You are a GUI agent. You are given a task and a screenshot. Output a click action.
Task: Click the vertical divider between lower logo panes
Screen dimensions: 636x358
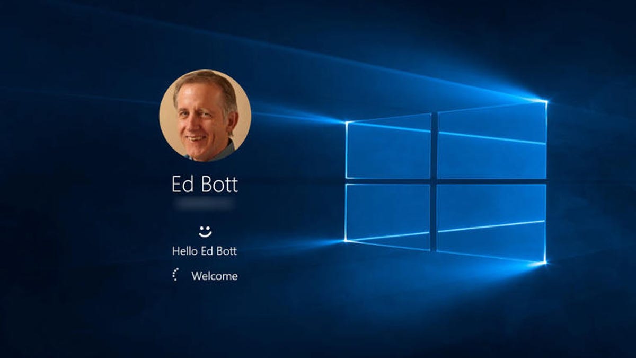[434, 217]
